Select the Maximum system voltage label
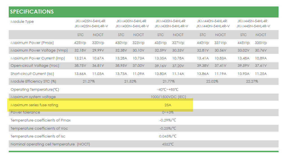This screenshot has height=157, width=289. (x=33, y=97)
